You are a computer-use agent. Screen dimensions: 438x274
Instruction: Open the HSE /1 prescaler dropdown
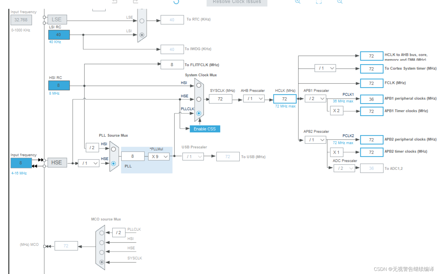click(89, 163)
